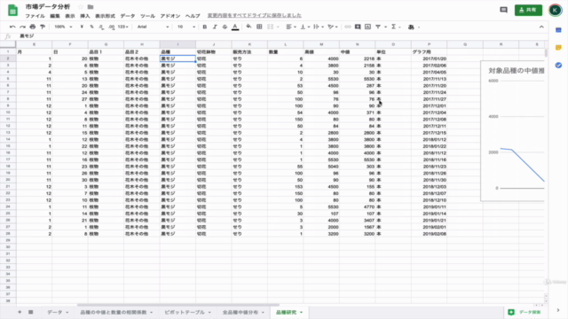Screen dimensions: 568x319
Task: Click the Undo arrow icon
Action: point(12,27)
